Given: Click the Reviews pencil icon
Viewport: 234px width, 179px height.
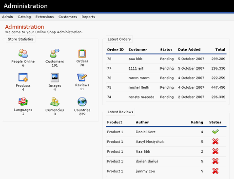Looking at the screenshot, I should 82,78.
